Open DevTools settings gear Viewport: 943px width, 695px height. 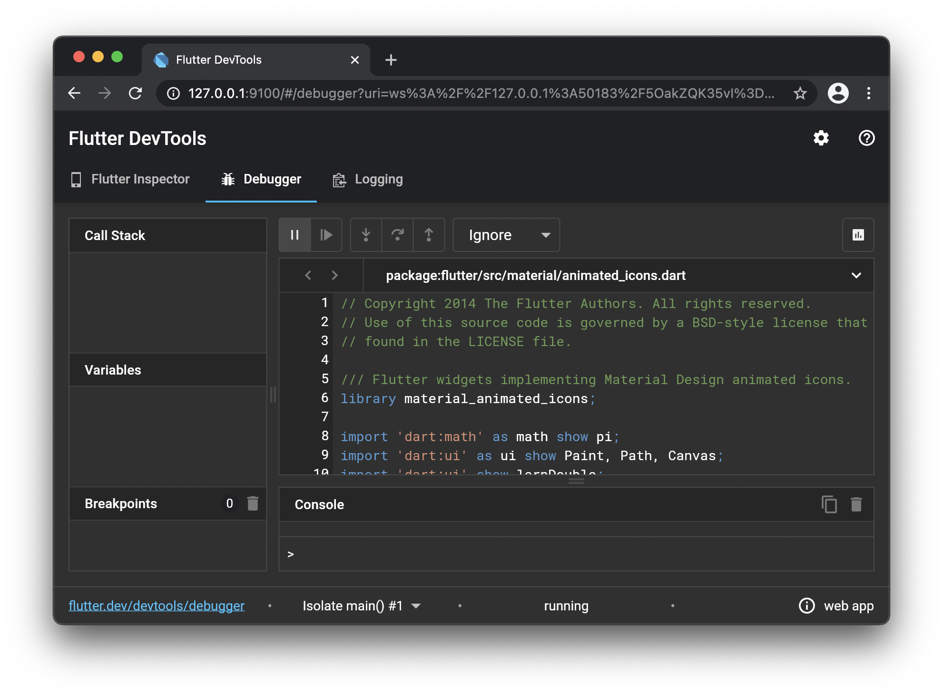821,138
